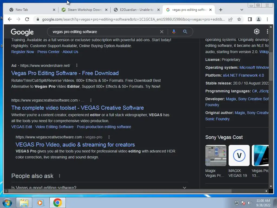Expand the tab search dropdown arrow

[242, 10]
